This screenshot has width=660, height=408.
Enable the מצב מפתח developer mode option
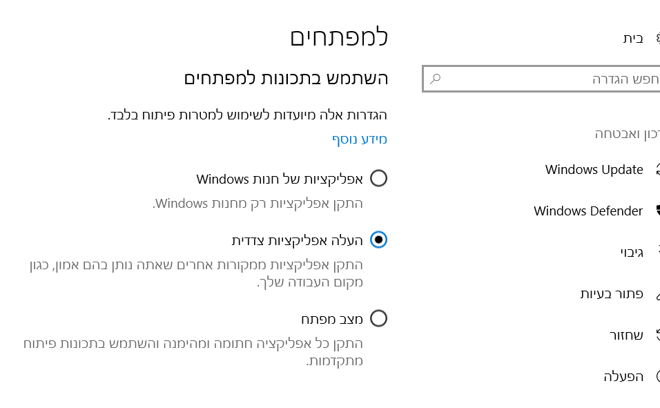378,318
